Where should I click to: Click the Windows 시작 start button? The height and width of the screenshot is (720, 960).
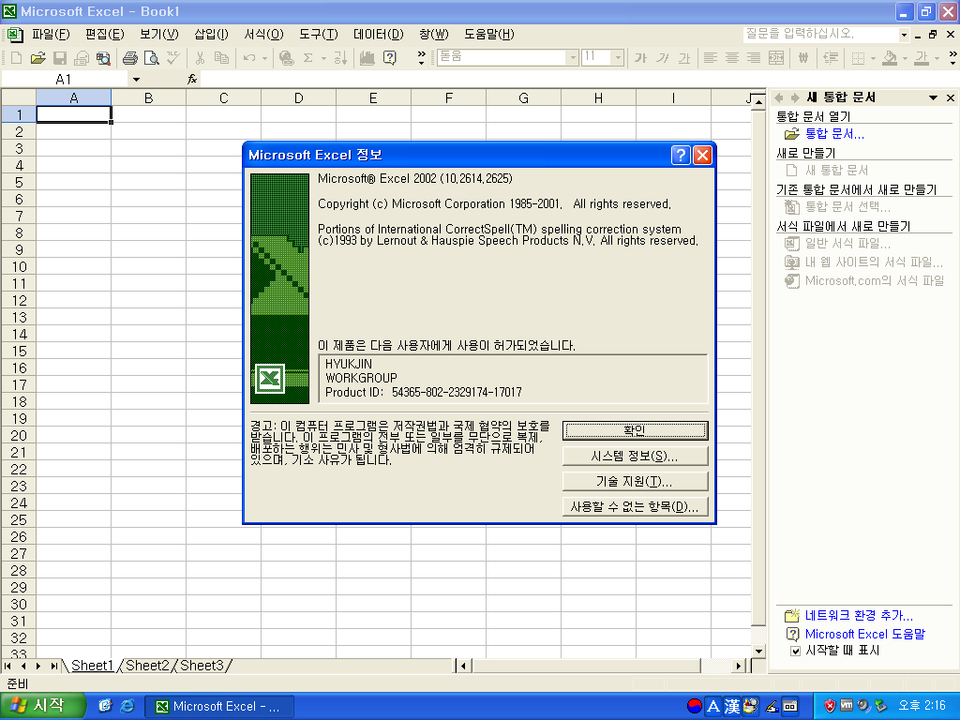[x=41, y=706]
